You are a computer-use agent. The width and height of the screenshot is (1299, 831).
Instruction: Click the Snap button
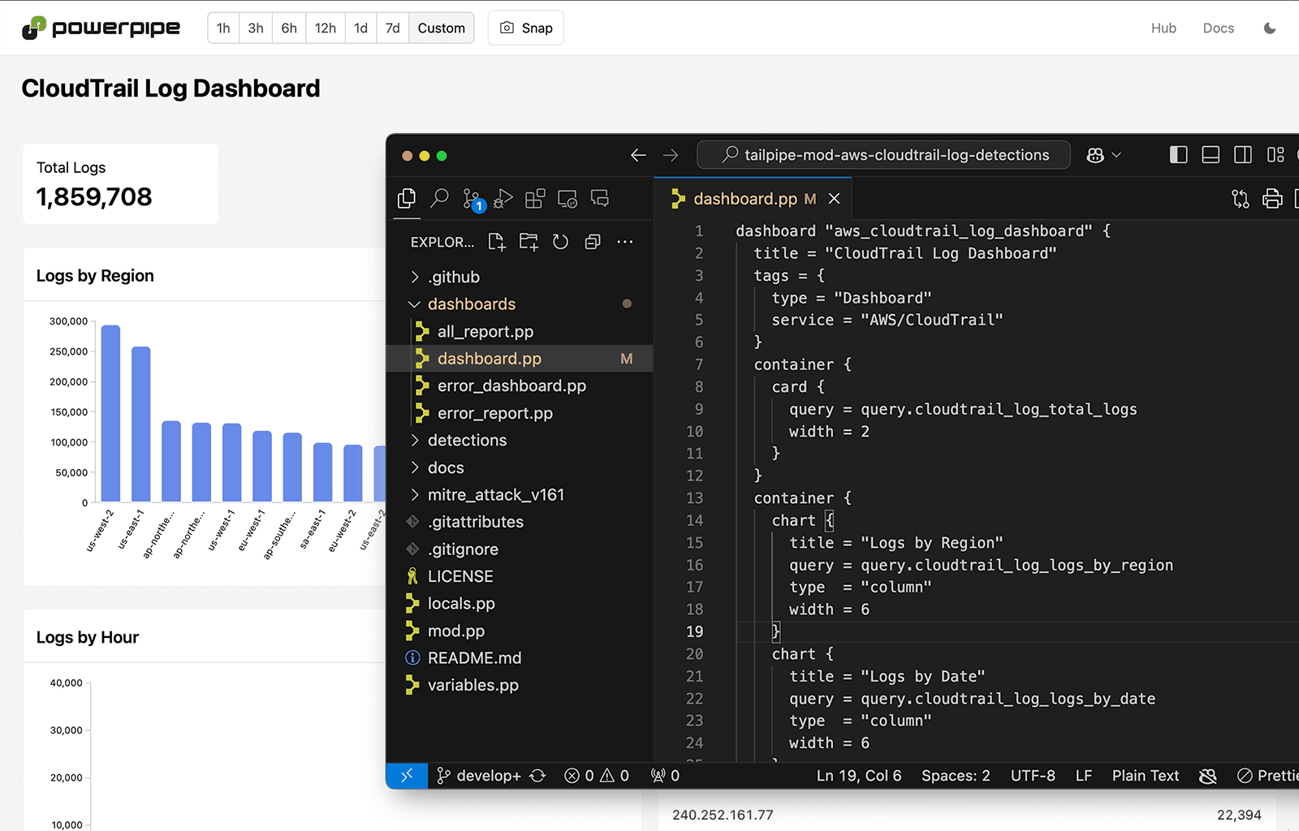[525, 28]
